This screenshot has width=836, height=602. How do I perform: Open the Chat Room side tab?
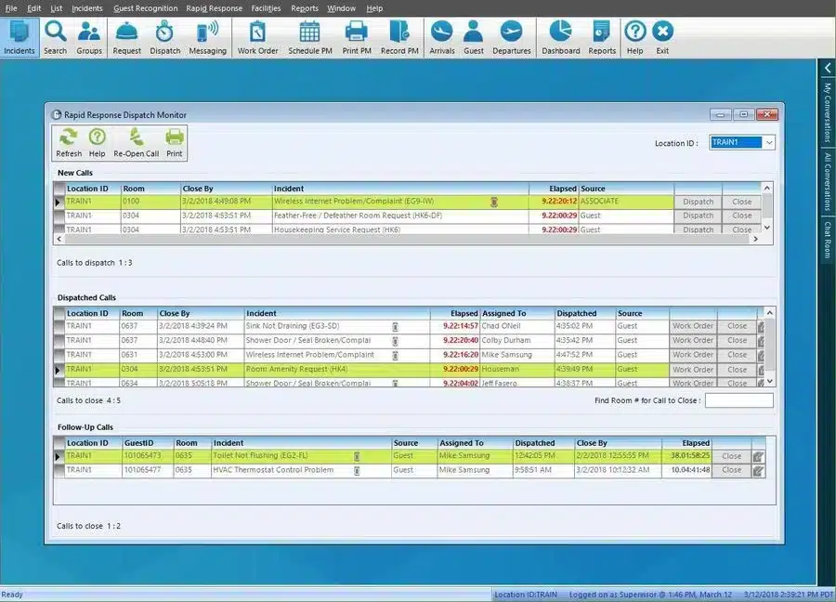pos(827,240)
